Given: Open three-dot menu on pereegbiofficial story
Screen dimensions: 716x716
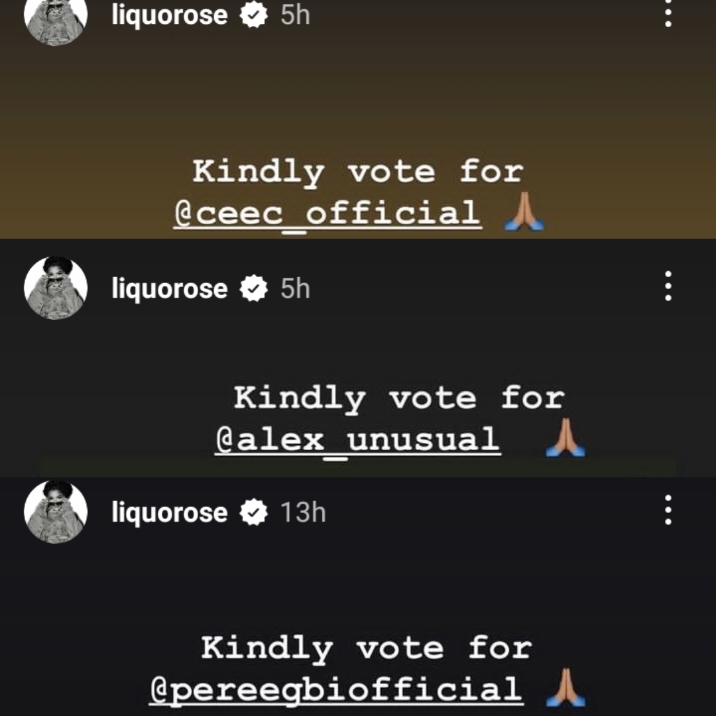Looking at the screenshot, I should pyautogui.click(x=668, y=510).
